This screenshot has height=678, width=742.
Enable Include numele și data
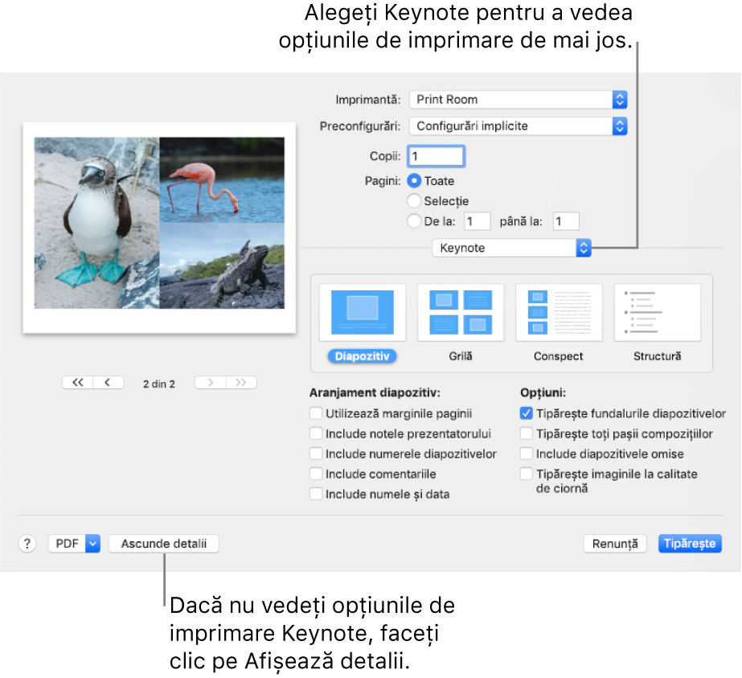pyautogui.click(x=316, y=494)
